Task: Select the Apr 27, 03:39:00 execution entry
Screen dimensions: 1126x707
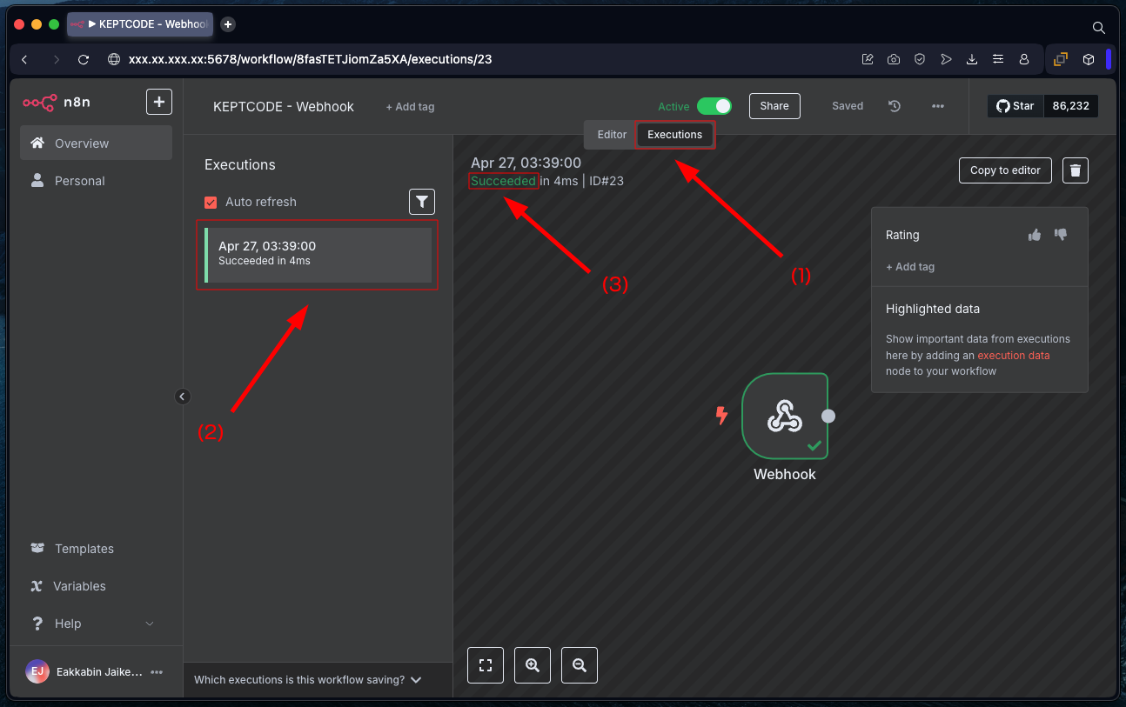Action: 318,254
